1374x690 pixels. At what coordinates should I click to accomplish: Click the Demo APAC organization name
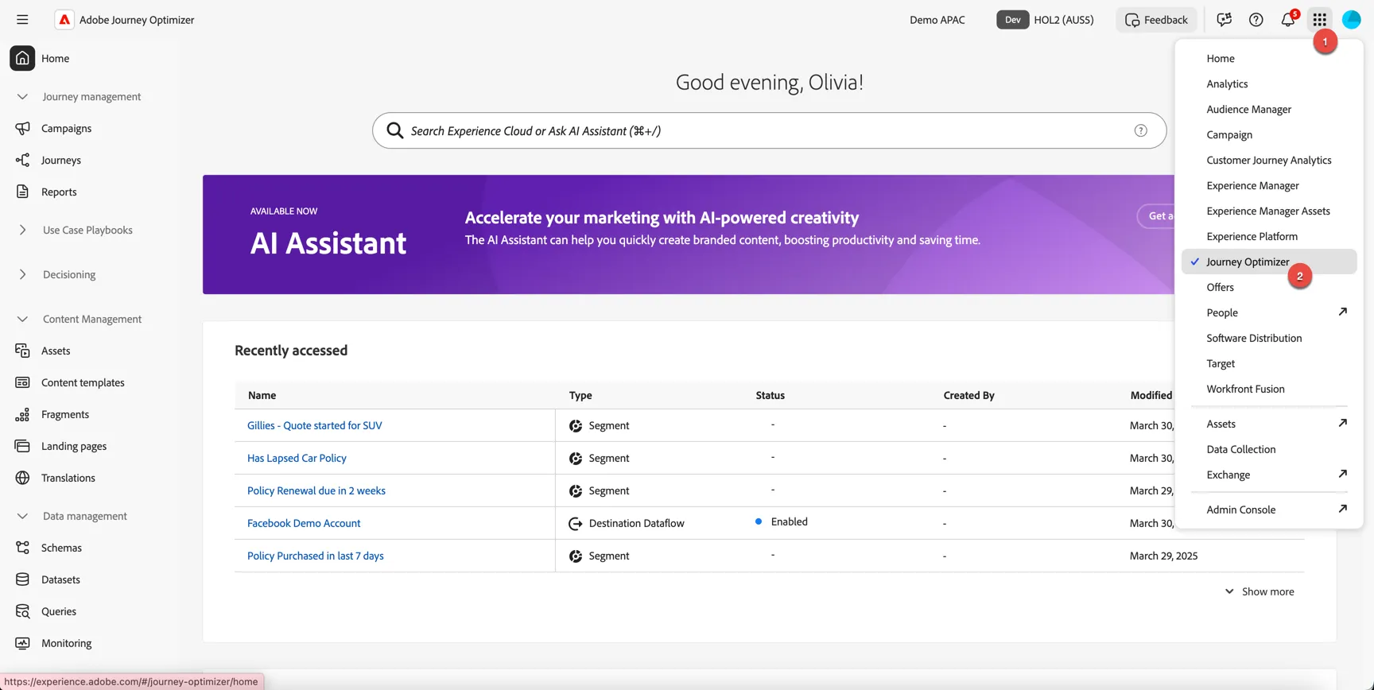[x=937, y=20]
